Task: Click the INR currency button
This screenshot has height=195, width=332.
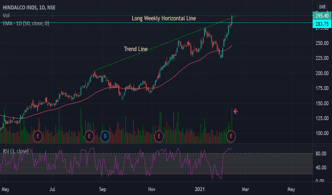Action: click(x=322, y=7)
